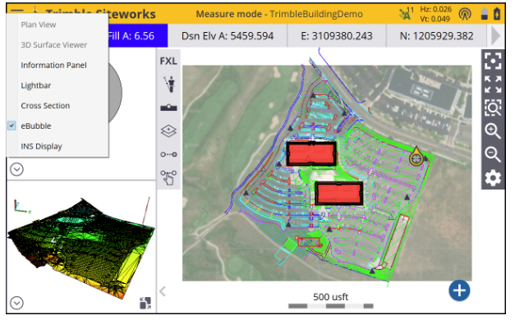Expand the eBubble panel dropdown circle
The width and height of the screenshot is (515, 320).
click(16, 169)
